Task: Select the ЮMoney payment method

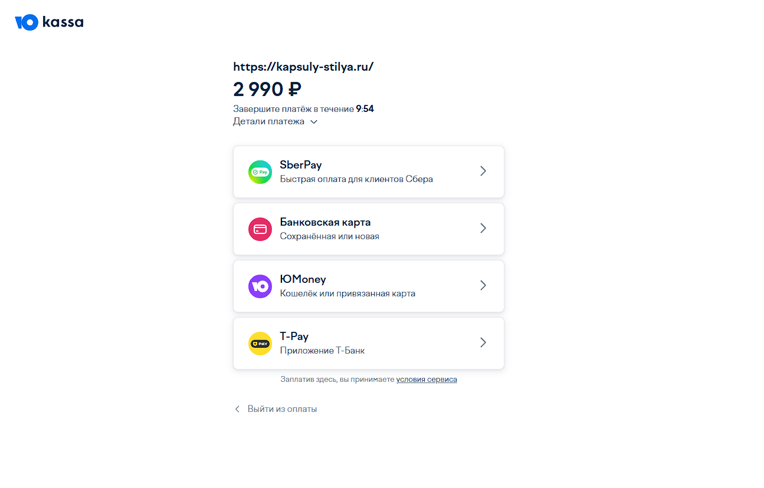Action: [368, 286]
